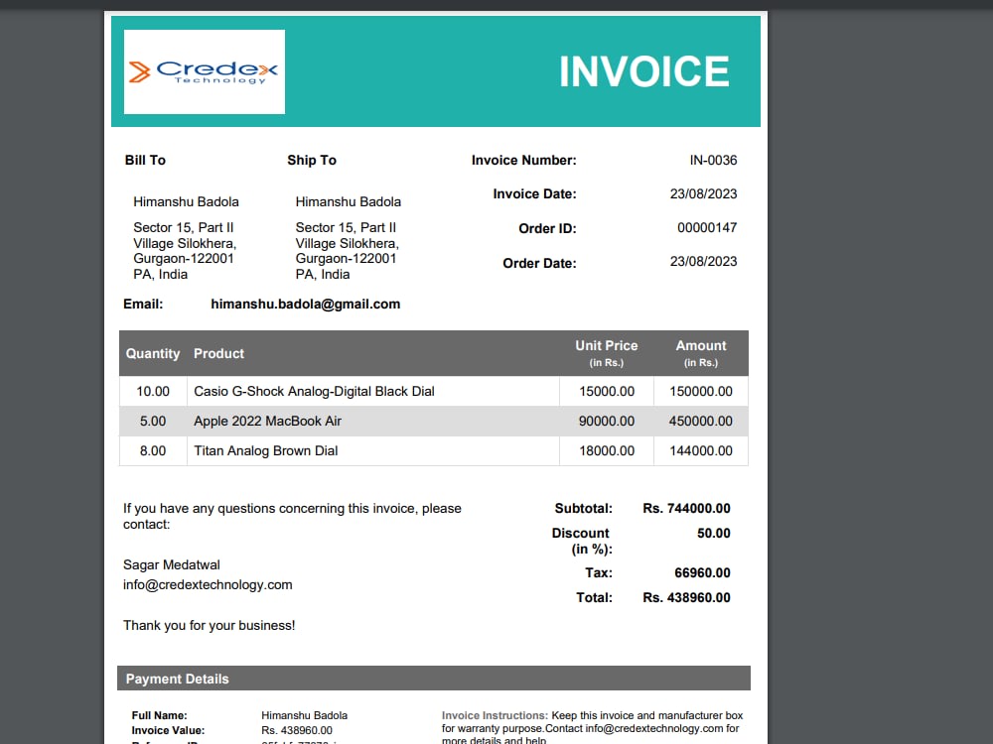The height and width of the screenshot is (744, 993).
Task: Click the Invoice Date value 23/08/2023
Action: click(704, 193)
